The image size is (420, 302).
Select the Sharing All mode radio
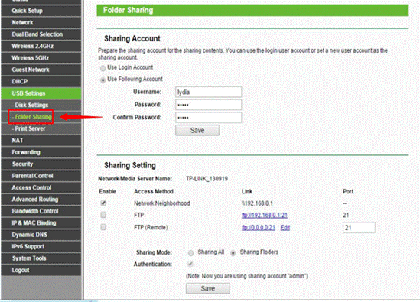pos(191,253)
